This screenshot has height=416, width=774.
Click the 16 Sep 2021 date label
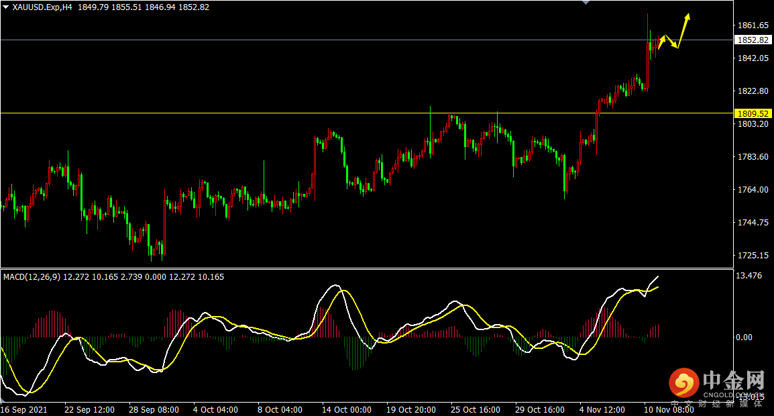click(x=24, y=409)
